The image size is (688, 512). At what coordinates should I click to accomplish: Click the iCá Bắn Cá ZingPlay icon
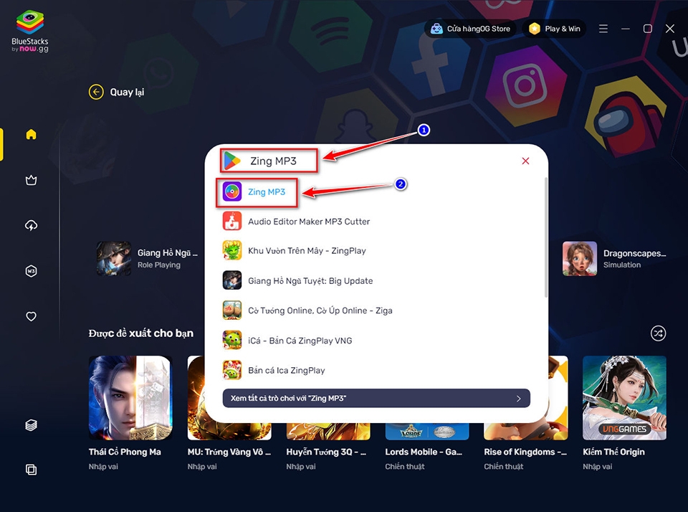pyautogui.click(x=232, y=341)
